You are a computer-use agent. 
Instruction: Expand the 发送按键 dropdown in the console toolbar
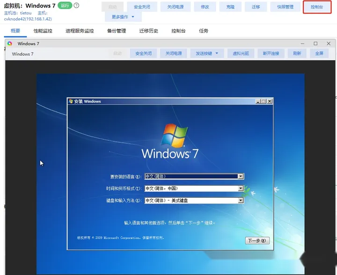pos(207,53)
